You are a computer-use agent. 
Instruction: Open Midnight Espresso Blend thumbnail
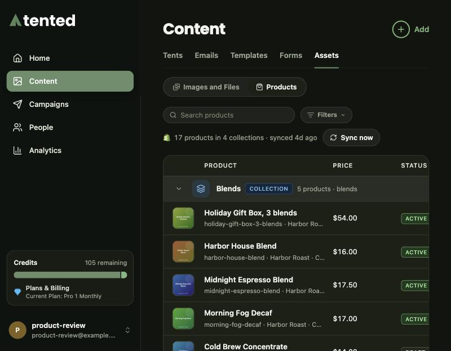click(x=183, y=285)
